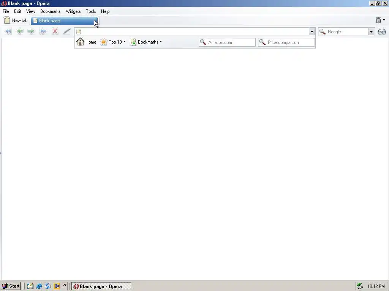Select the Blank page tab

(65, 21)
